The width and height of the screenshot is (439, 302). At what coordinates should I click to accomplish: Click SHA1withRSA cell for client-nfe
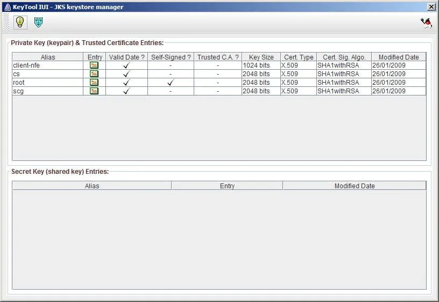(x=344, y=65)
